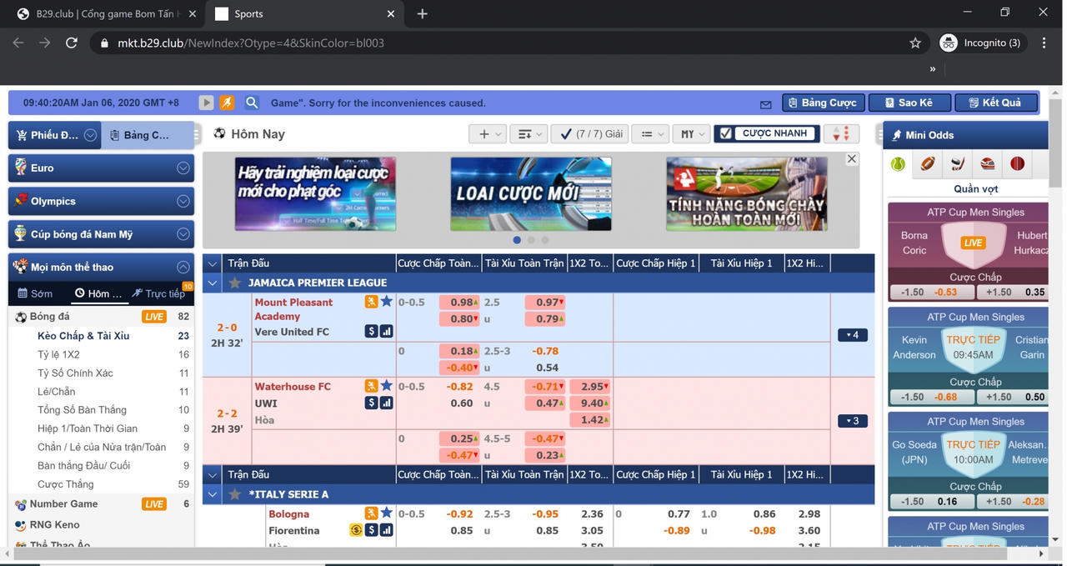Click the envelope message icon
1067x566 pixels.
pyautogui.click(x=765, y=103)
